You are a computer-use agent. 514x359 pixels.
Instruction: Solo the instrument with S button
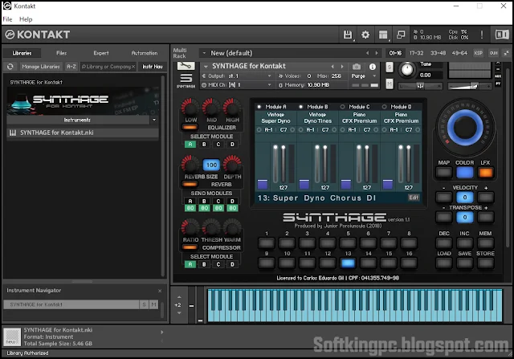[389, 67]
